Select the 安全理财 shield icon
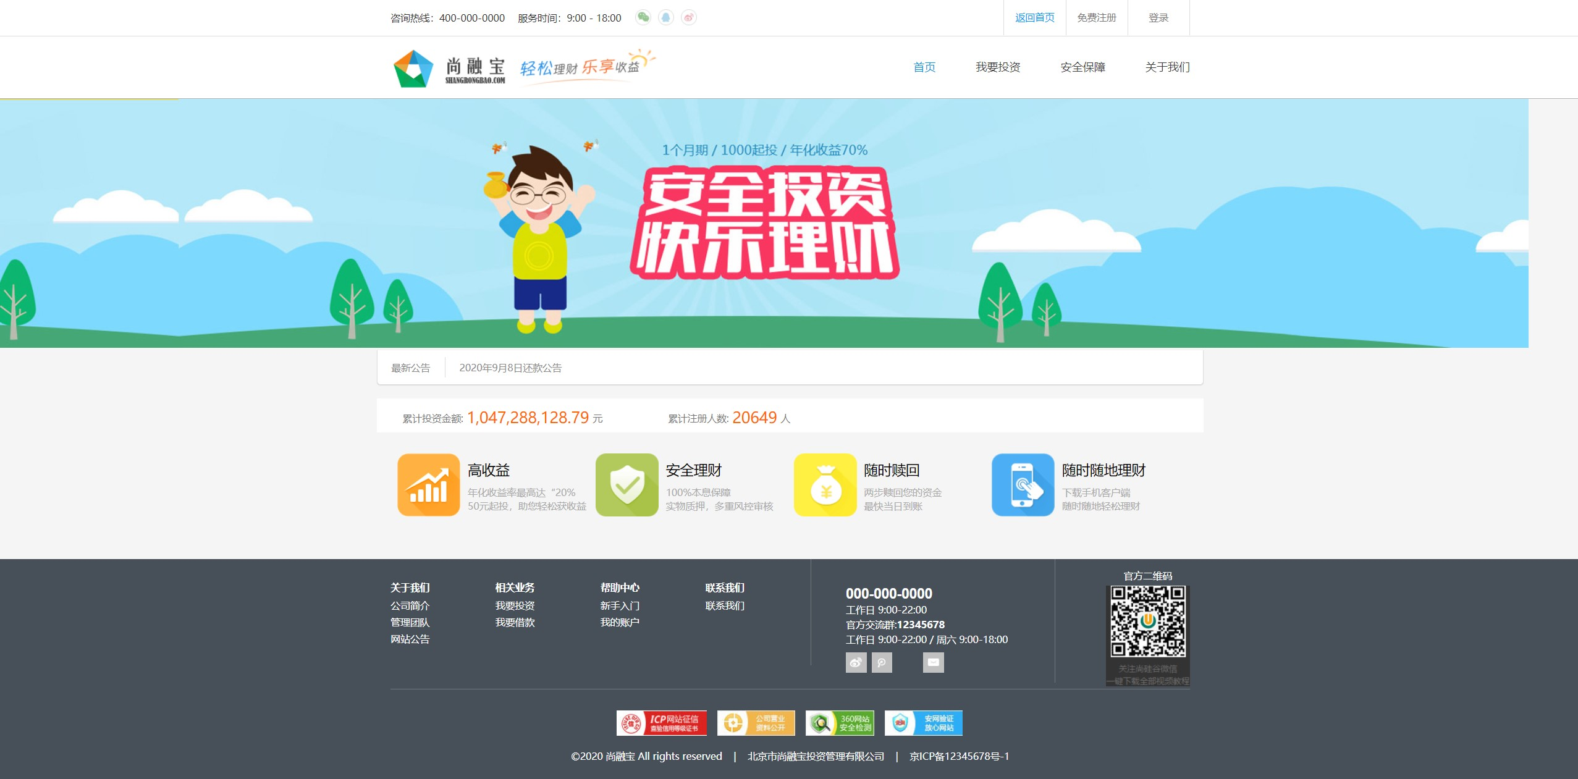Screen dimensions: 1578x779 (628, 484)
